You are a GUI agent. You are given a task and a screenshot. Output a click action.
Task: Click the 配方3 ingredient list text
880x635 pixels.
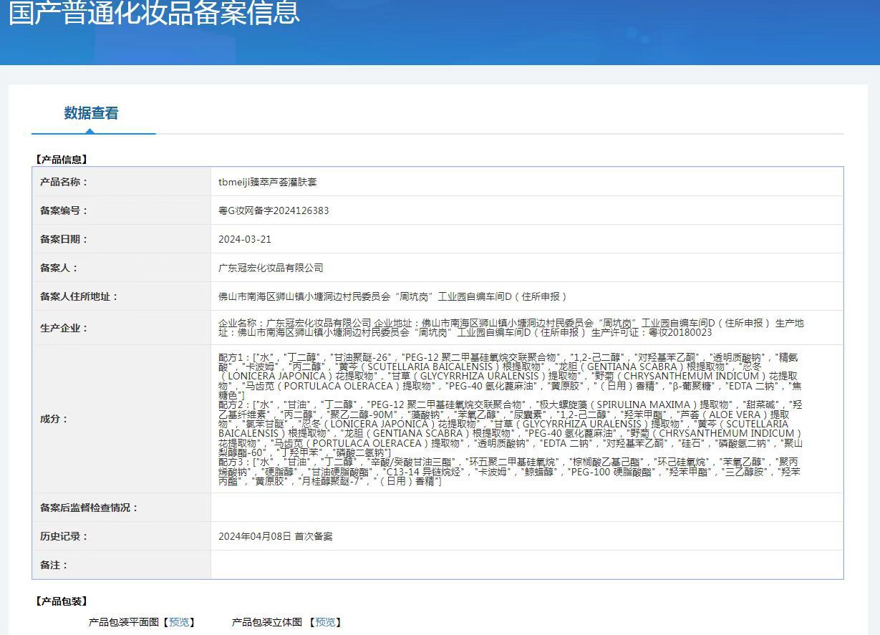[510, 472]
